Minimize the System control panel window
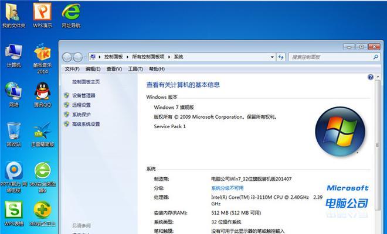 point(349,47)
